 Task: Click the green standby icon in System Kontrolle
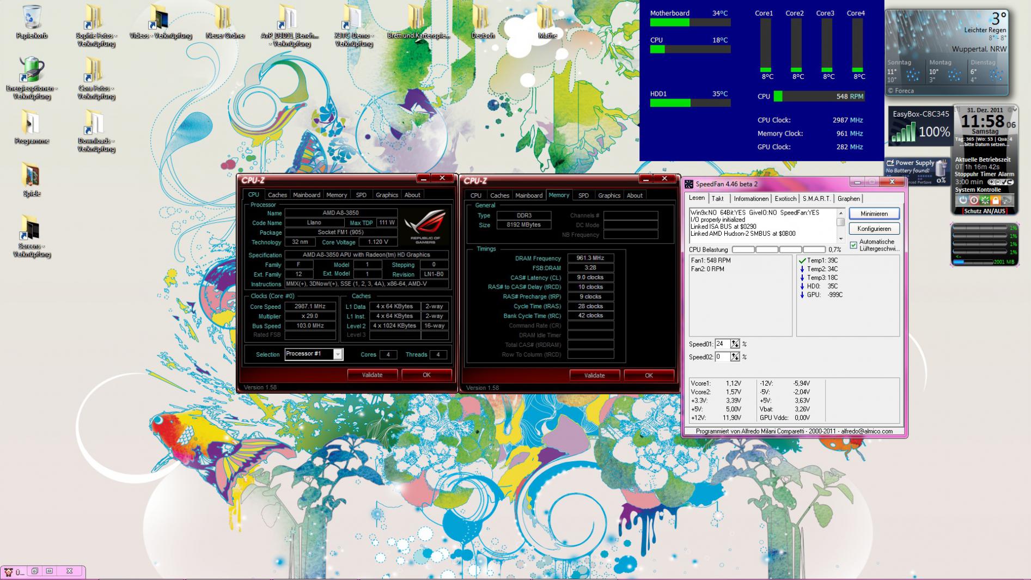click(985, 200)
